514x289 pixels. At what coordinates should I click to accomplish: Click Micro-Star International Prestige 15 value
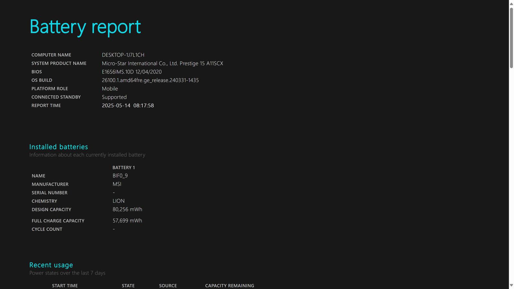163,64
